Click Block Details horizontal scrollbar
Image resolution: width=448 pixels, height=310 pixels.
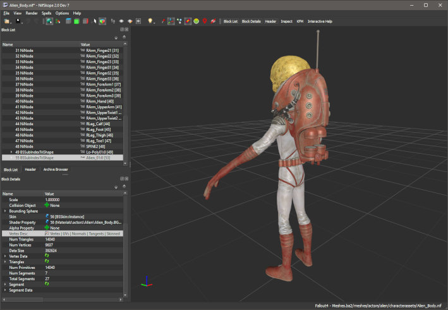(63, 299)
